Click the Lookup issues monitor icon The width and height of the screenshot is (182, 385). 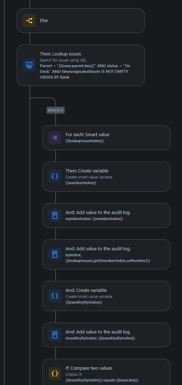29,65
